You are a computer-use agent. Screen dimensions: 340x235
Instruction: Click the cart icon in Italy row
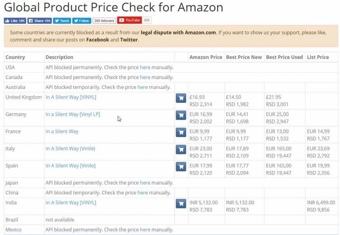181,150
